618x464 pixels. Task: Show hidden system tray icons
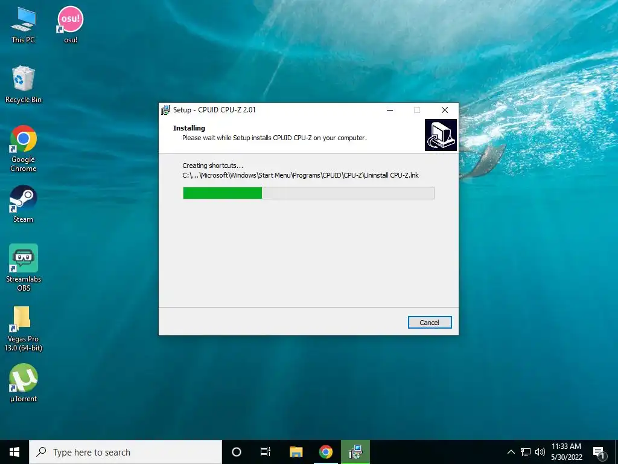point(511,452)
